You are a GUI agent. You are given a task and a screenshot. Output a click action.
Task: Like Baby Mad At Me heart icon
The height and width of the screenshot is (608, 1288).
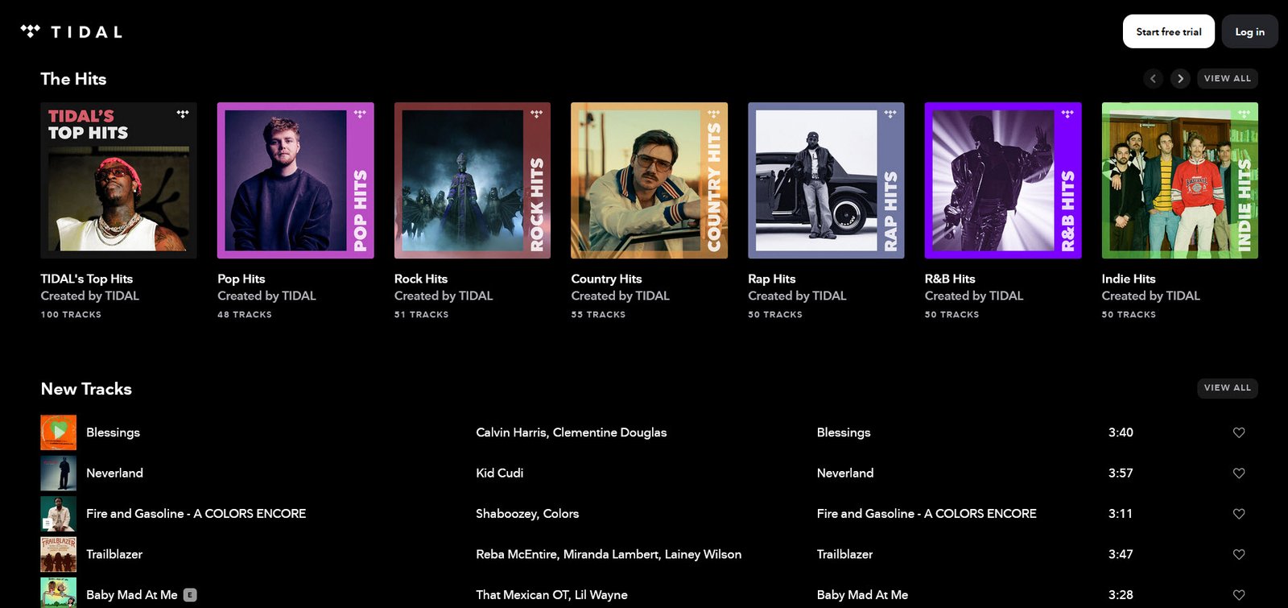[1239, 595]
